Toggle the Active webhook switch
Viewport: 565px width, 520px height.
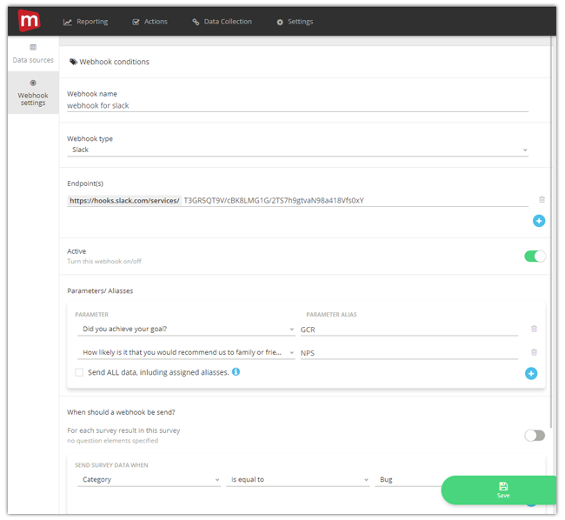click(x=535, y=257)
